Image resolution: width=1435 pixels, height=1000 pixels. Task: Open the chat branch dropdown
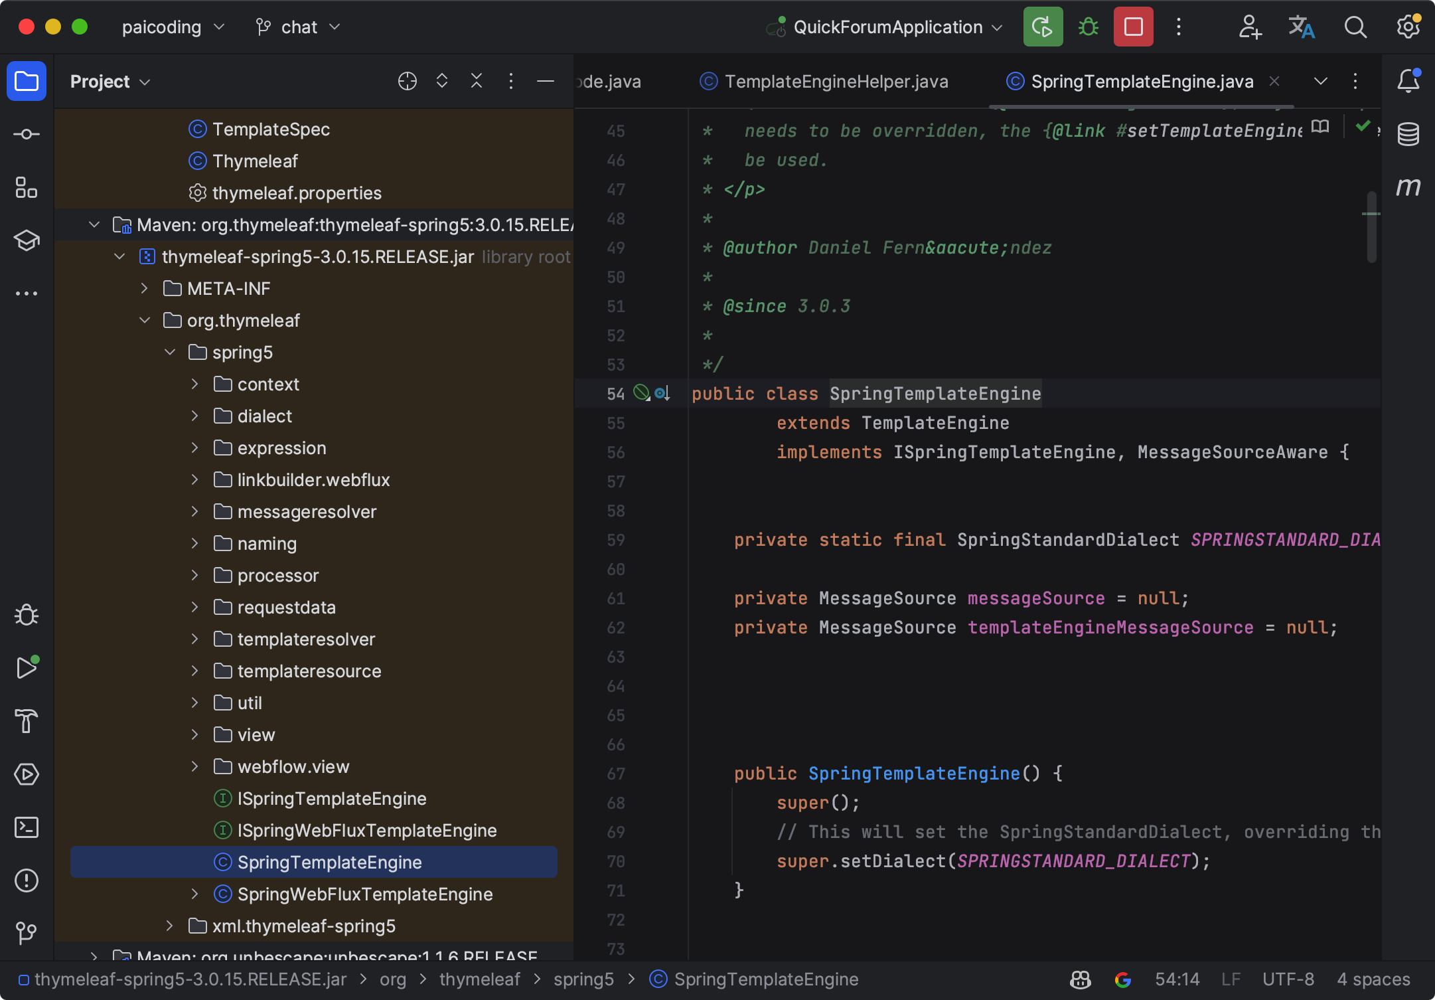299,27
